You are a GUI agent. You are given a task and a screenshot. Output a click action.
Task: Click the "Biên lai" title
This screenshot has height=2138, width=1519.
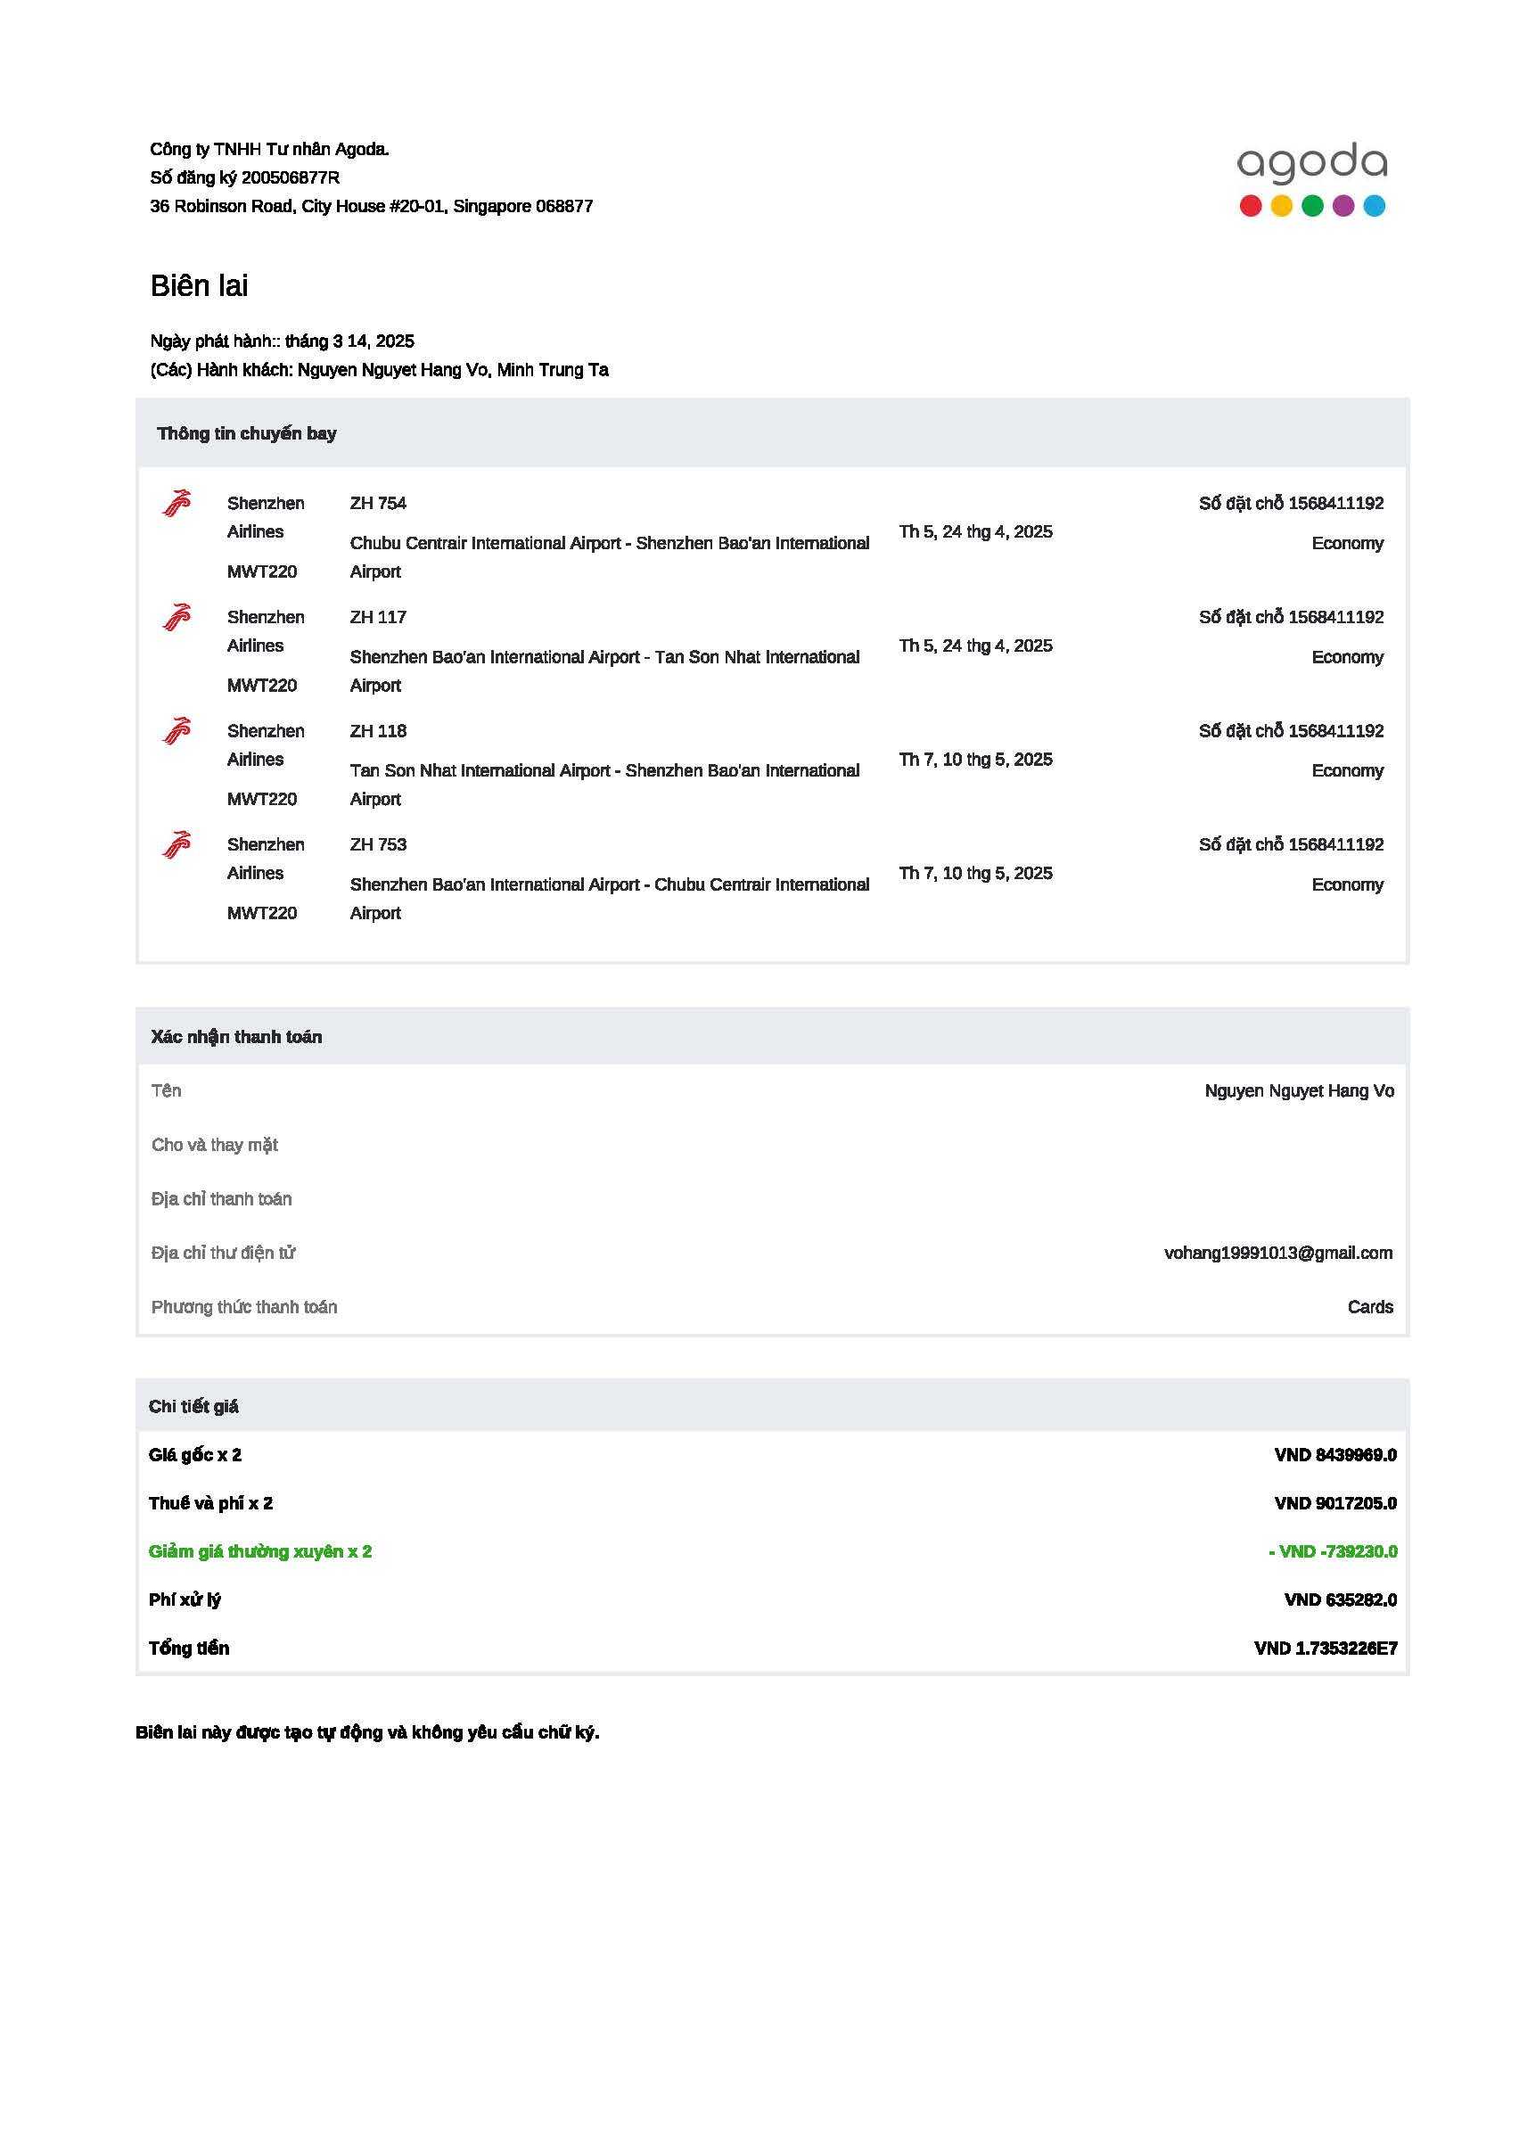pyautogui.click(x=199, y=285)
